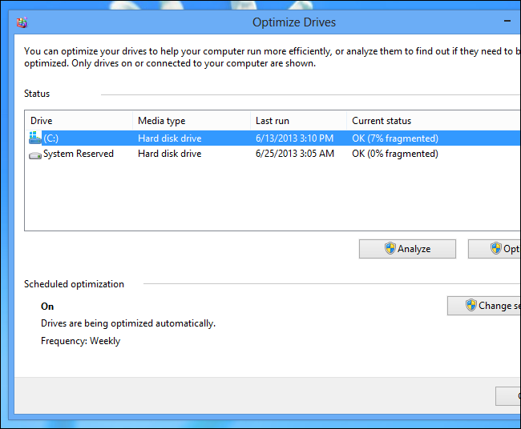Click the Scheduled optimization section label
The image size is (521, 429).
click(74, 284)
